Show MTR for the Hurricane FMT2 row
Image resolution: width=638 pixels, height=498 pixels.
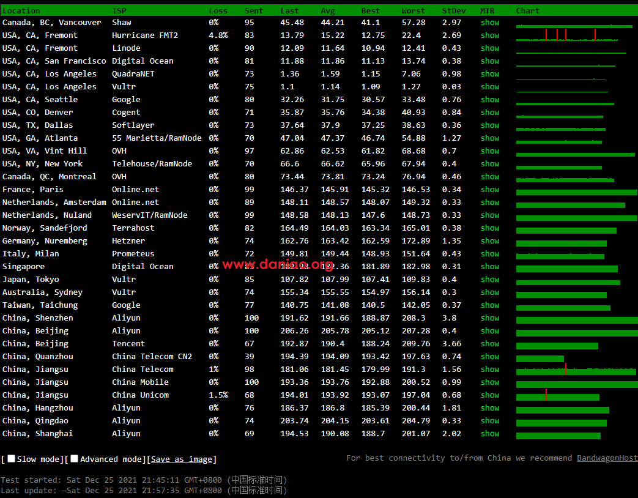(x=490, y=35)
